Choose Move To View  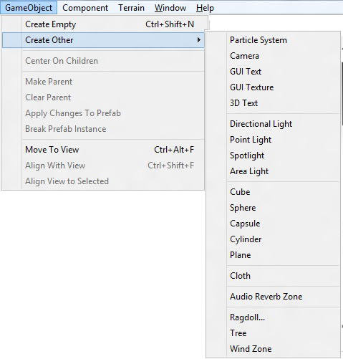[103, 150]
